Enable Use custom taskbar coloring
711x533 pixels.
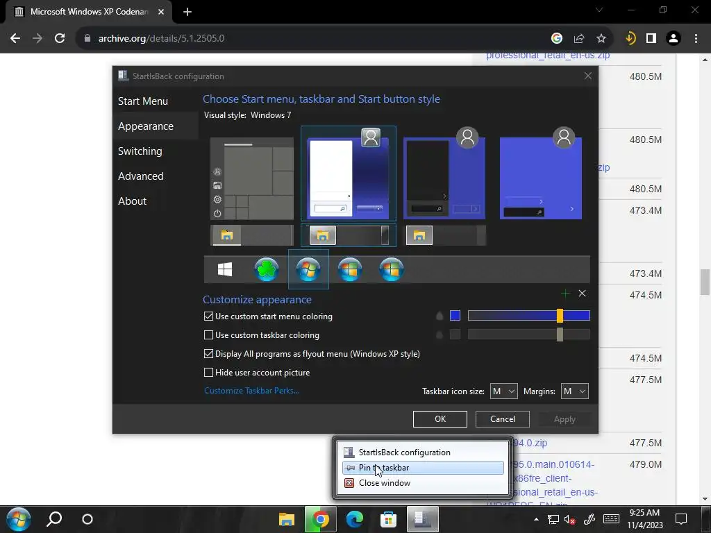click(x=208, y=335)
